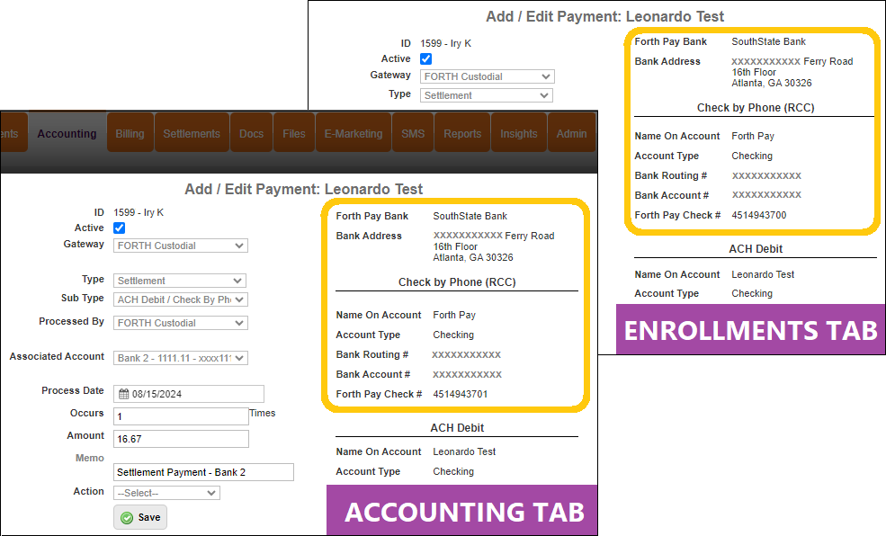Select Forth Pay Check # 4514943701 value
This screenshot has height=536, width=886.
point(460,394)
